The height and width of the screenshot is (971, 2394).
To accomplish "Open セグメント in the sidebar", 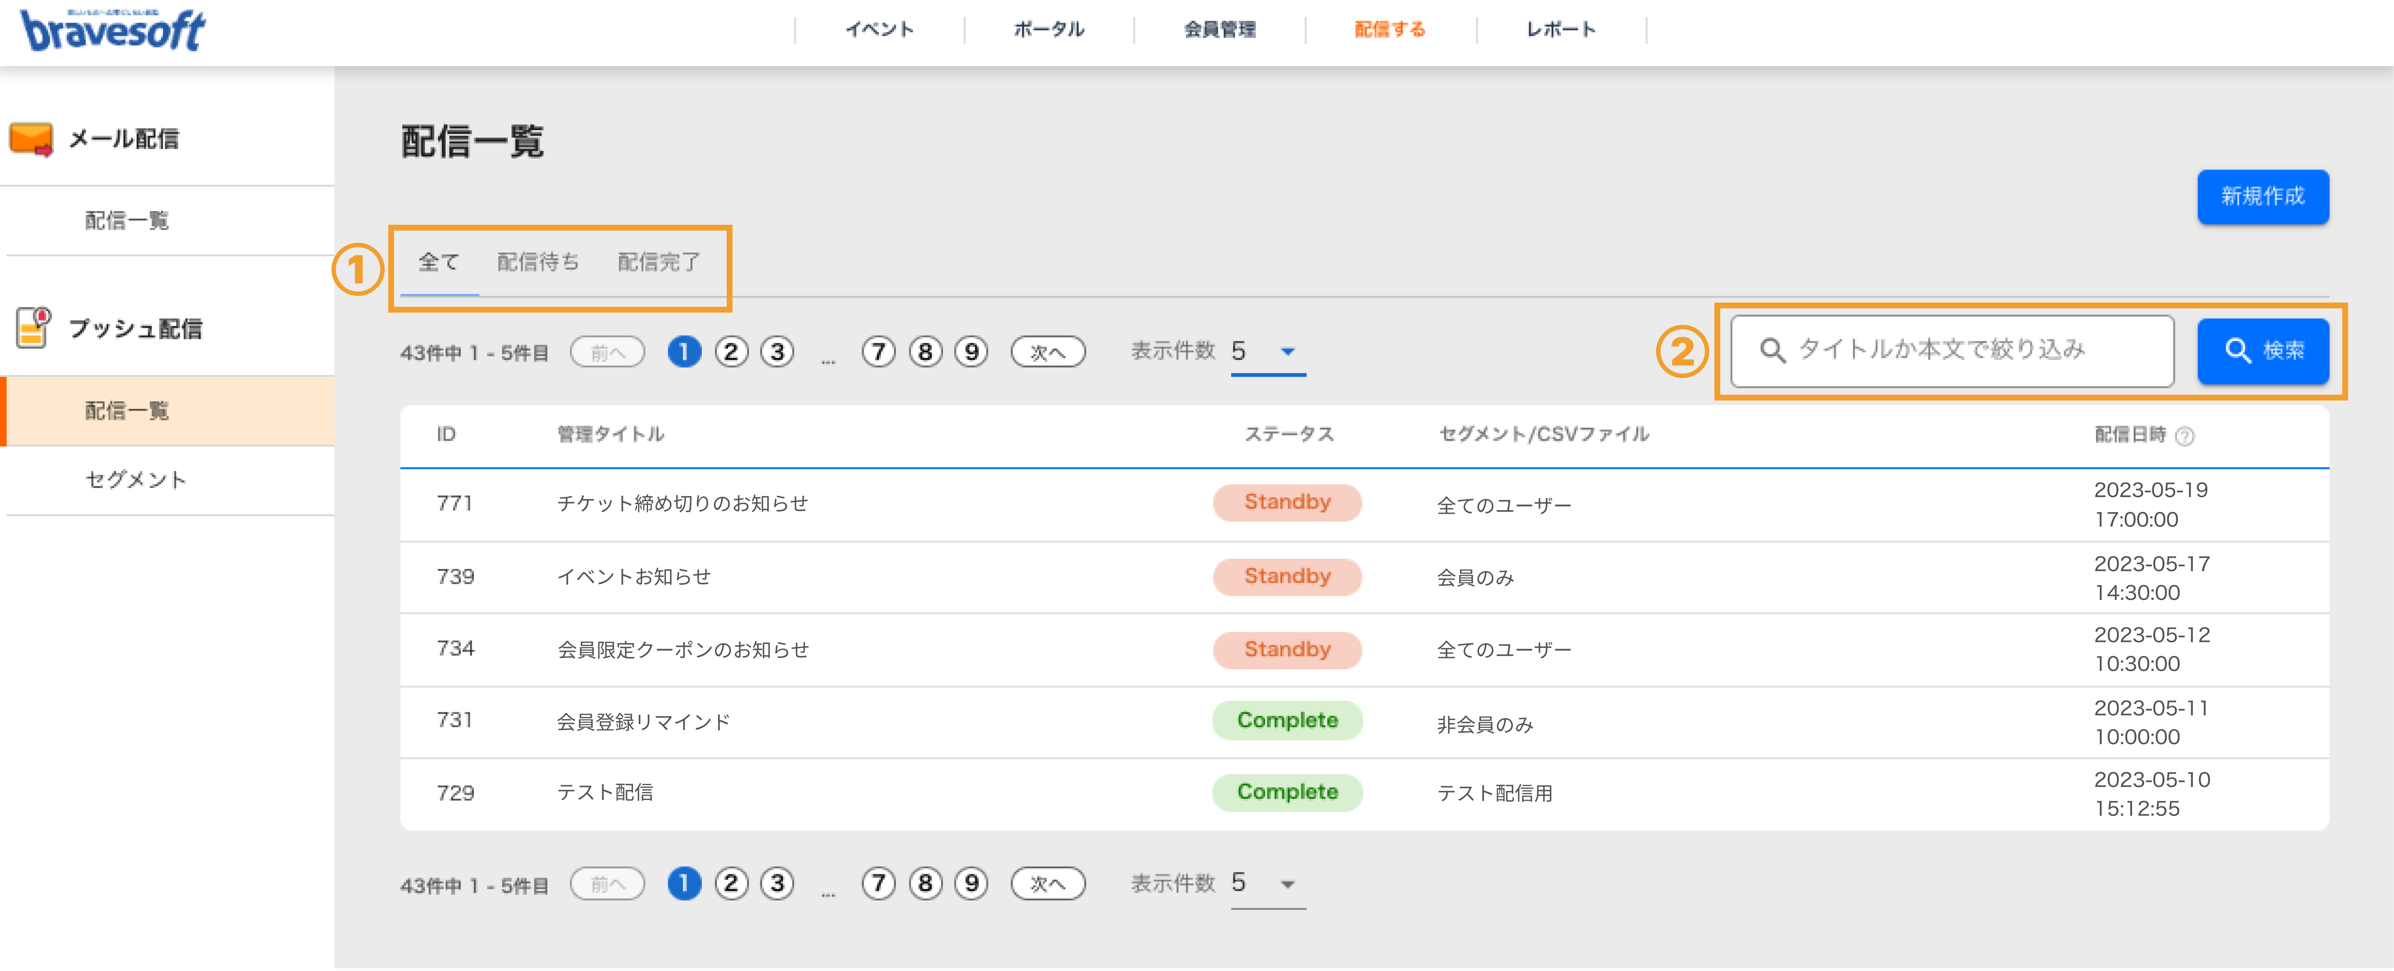I will [x=136, y=480].
